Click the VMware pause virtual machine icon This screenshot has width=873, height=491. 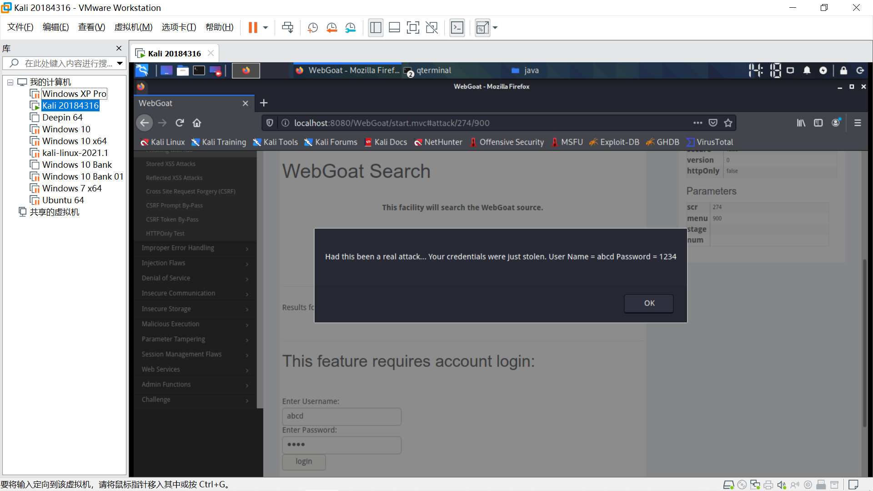point(253,28)
